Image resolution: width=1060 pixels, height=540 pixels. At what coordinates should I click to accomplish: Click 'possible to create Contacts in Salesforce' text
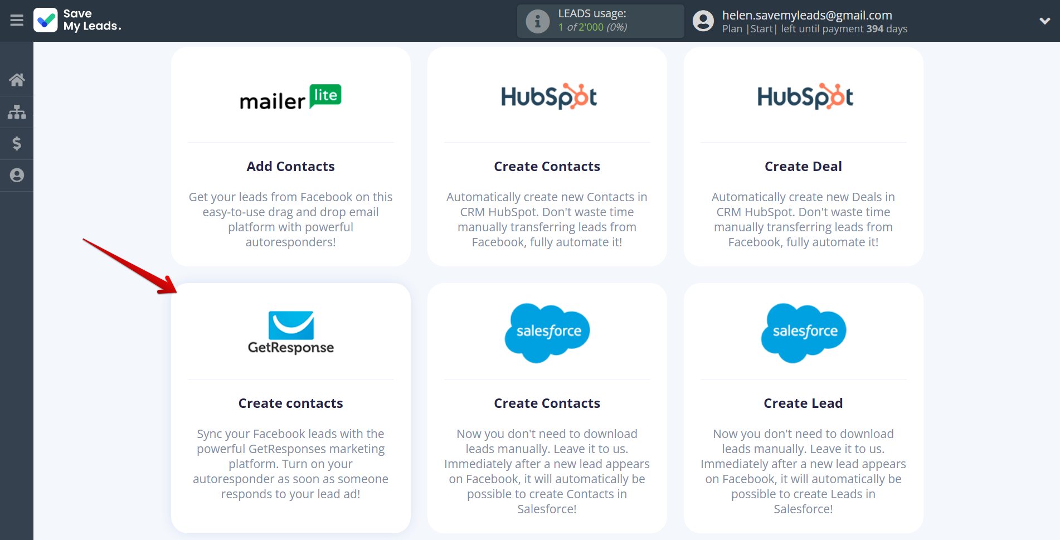[x=547, y=502]
